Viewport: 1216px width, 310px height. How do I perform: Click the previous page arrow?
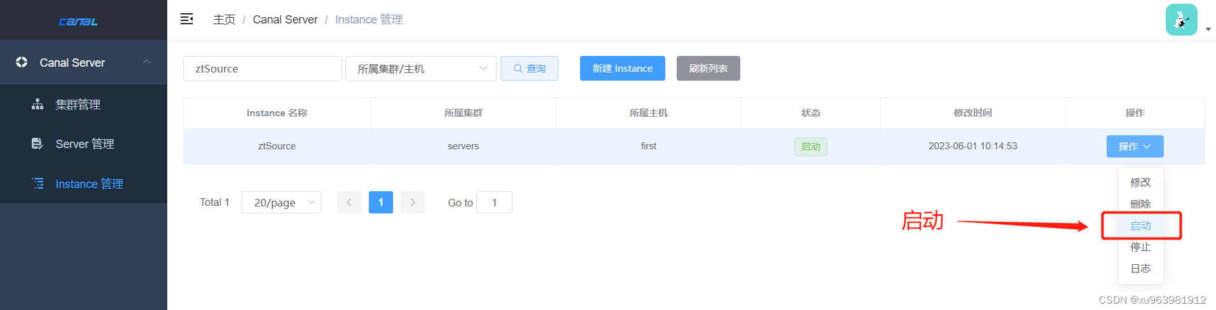click(x=349, y=203)
